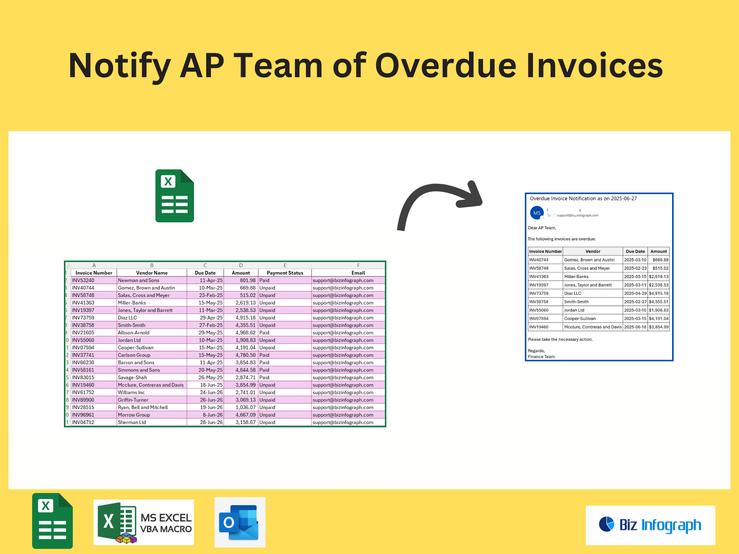Select column B header in the spreadsheet
The height and width of the screenshot is (554, 739).
(x=151, y=265)
